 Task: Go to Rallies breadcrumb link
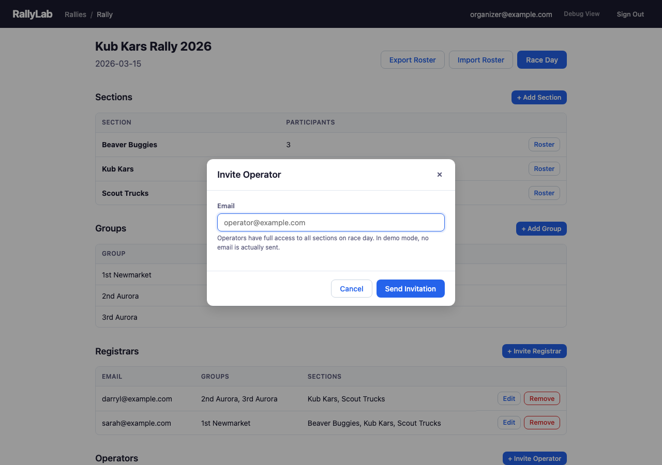(x=76, y=14)
